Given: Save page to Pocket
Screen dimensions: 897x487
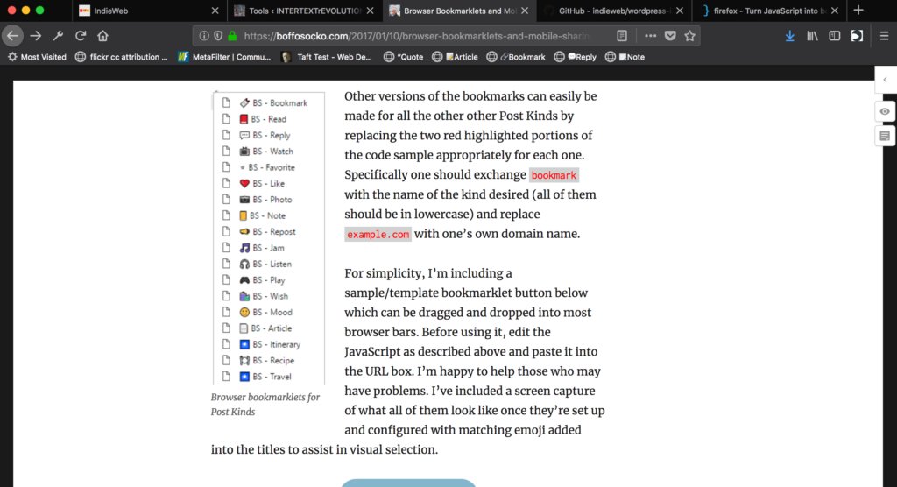Looking at the screenshot, I should (x=670, y=36).
